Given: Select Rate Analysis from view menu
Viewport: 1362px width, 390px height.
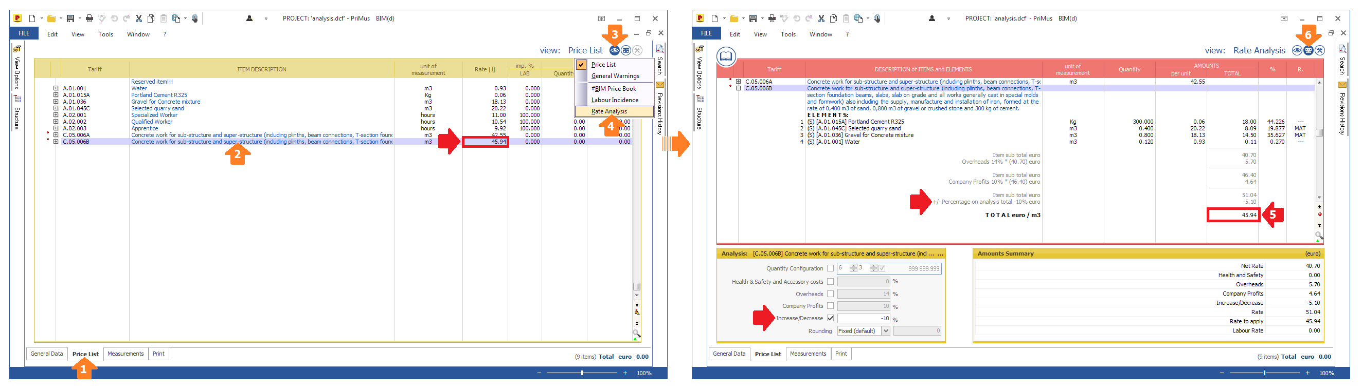Looking at the screenshot, I should click(x=614, y=112).
